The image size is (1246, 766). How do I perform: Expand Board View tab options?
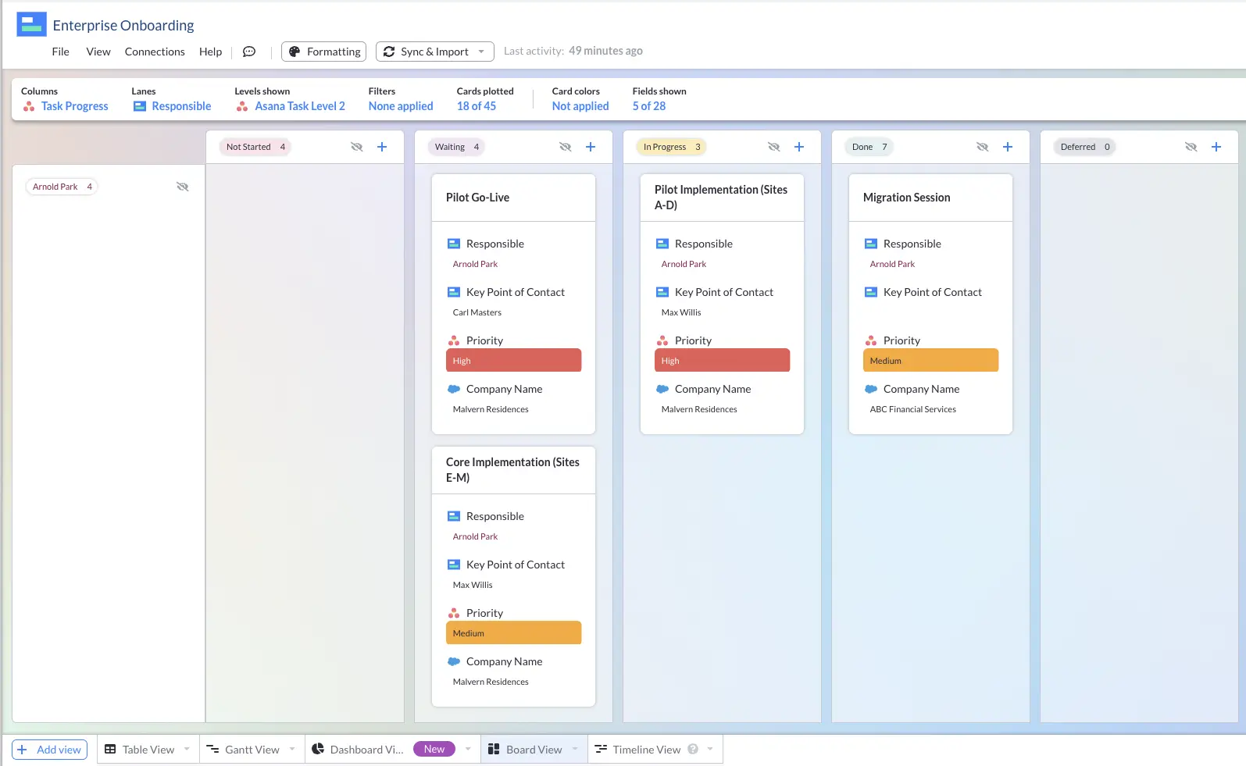pyautogui.click(x=575, y=750)
